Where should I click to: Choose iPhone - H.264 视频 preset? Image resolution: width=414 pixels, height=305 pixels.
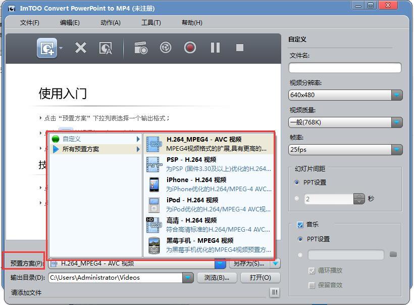[x=209, y=185]
